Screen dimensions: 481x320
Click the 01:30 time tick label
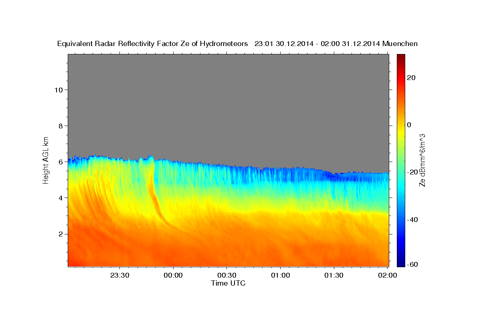(x=334, y=276)
